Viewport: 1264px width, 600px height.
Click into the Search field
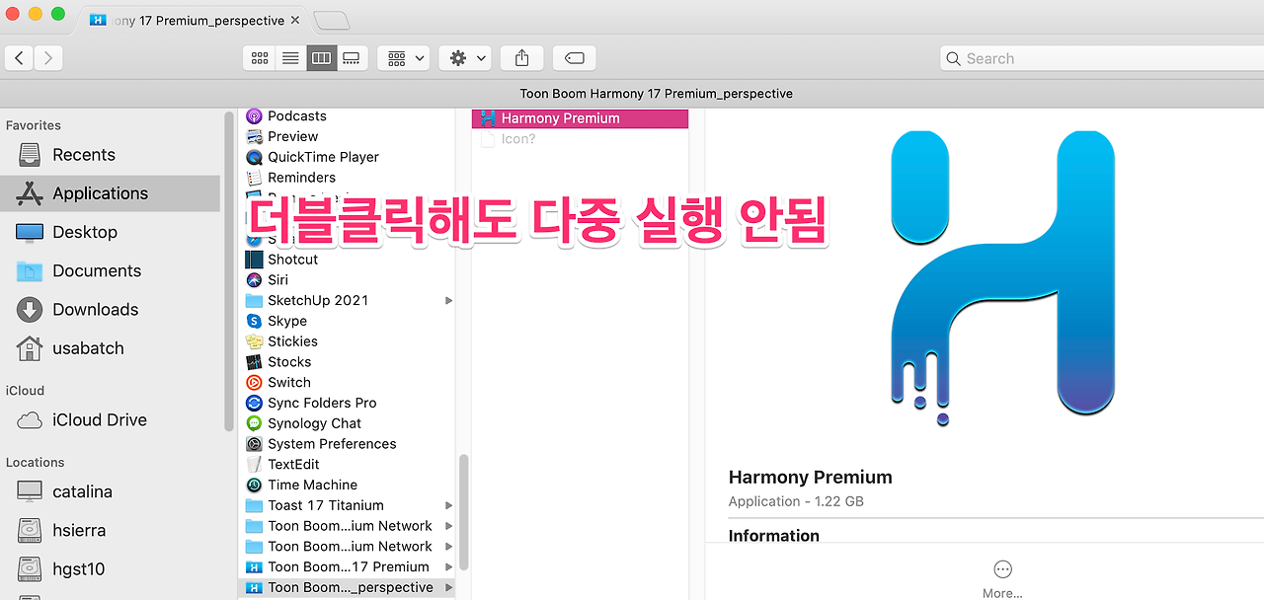click(x=1101, y=58)
